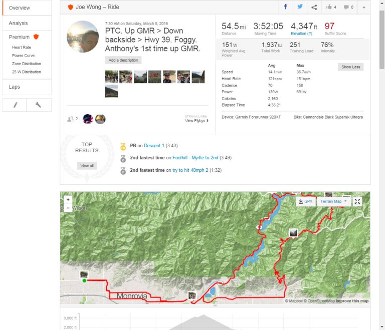385x330 pixels.
Task: Share the ride on Facebook
Action: pos(286,7)
